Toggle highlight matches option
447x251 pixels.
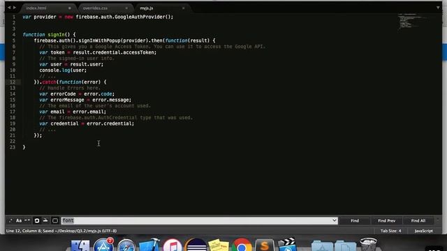click(x=55, y=220)
